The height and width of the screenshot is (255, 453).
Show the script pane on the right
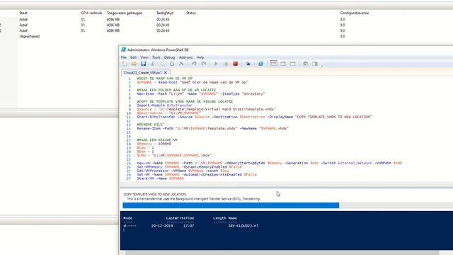pos(283,64)
